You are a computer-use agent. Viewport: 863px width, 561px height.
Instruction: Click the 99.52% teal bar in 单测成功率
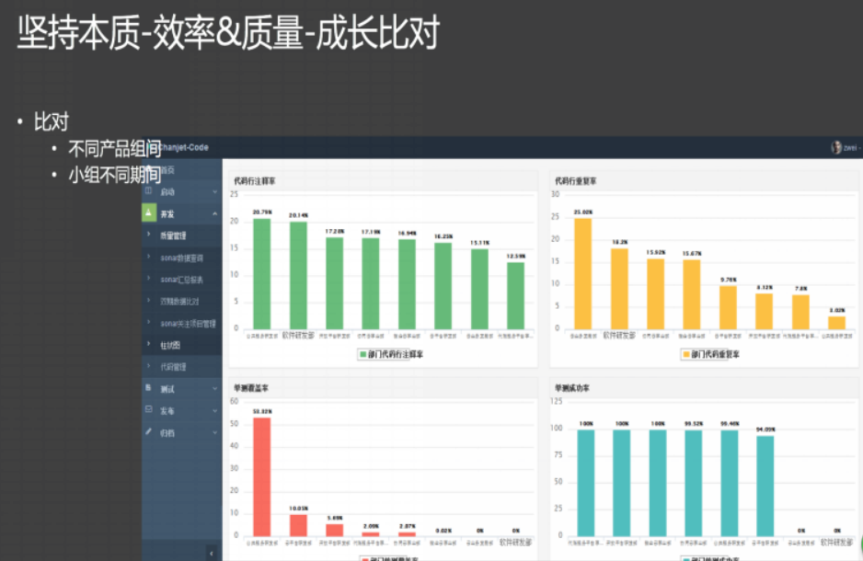(693, 484)
